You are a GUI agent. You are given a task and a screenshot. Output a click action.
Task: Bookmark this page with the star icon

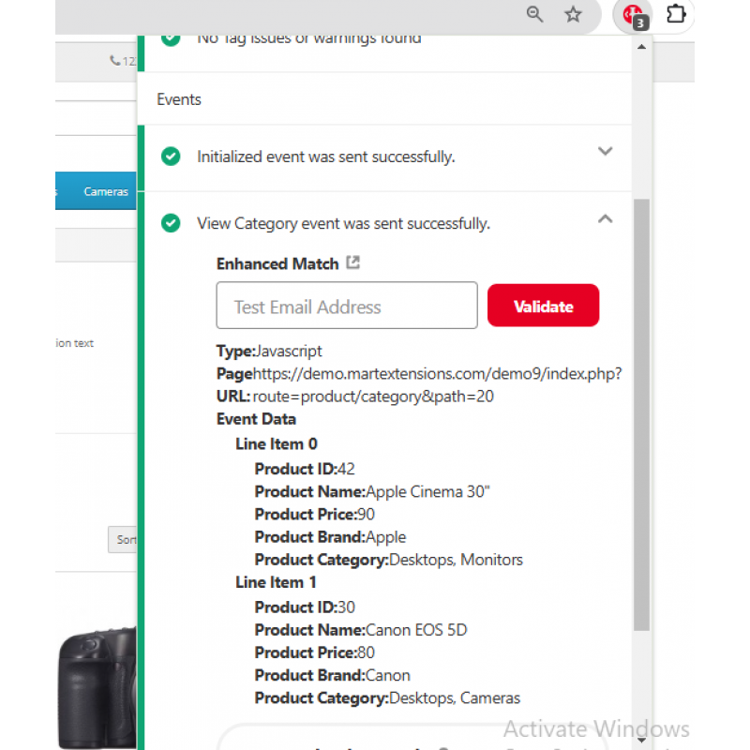[x=573, y=14]
